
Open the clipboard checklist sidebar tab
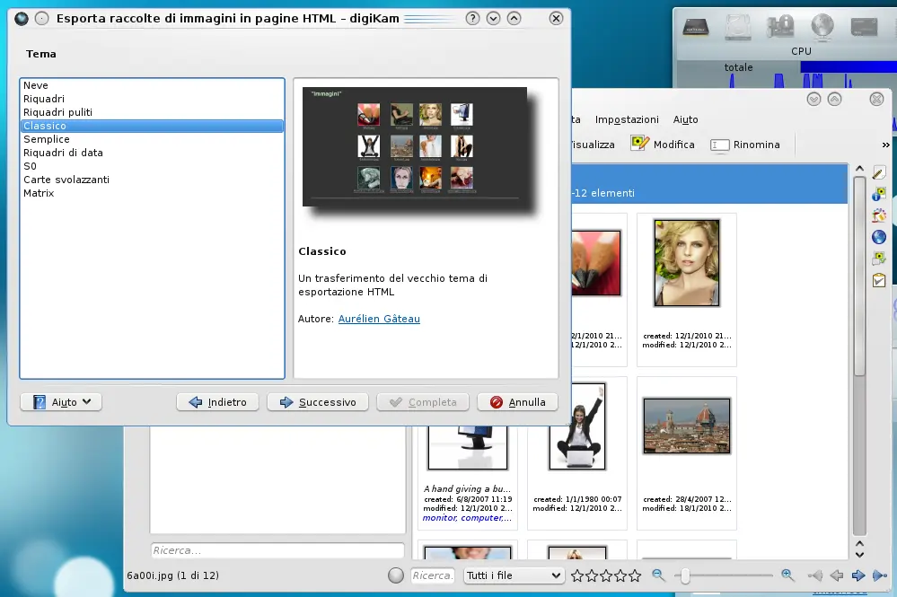879,280
